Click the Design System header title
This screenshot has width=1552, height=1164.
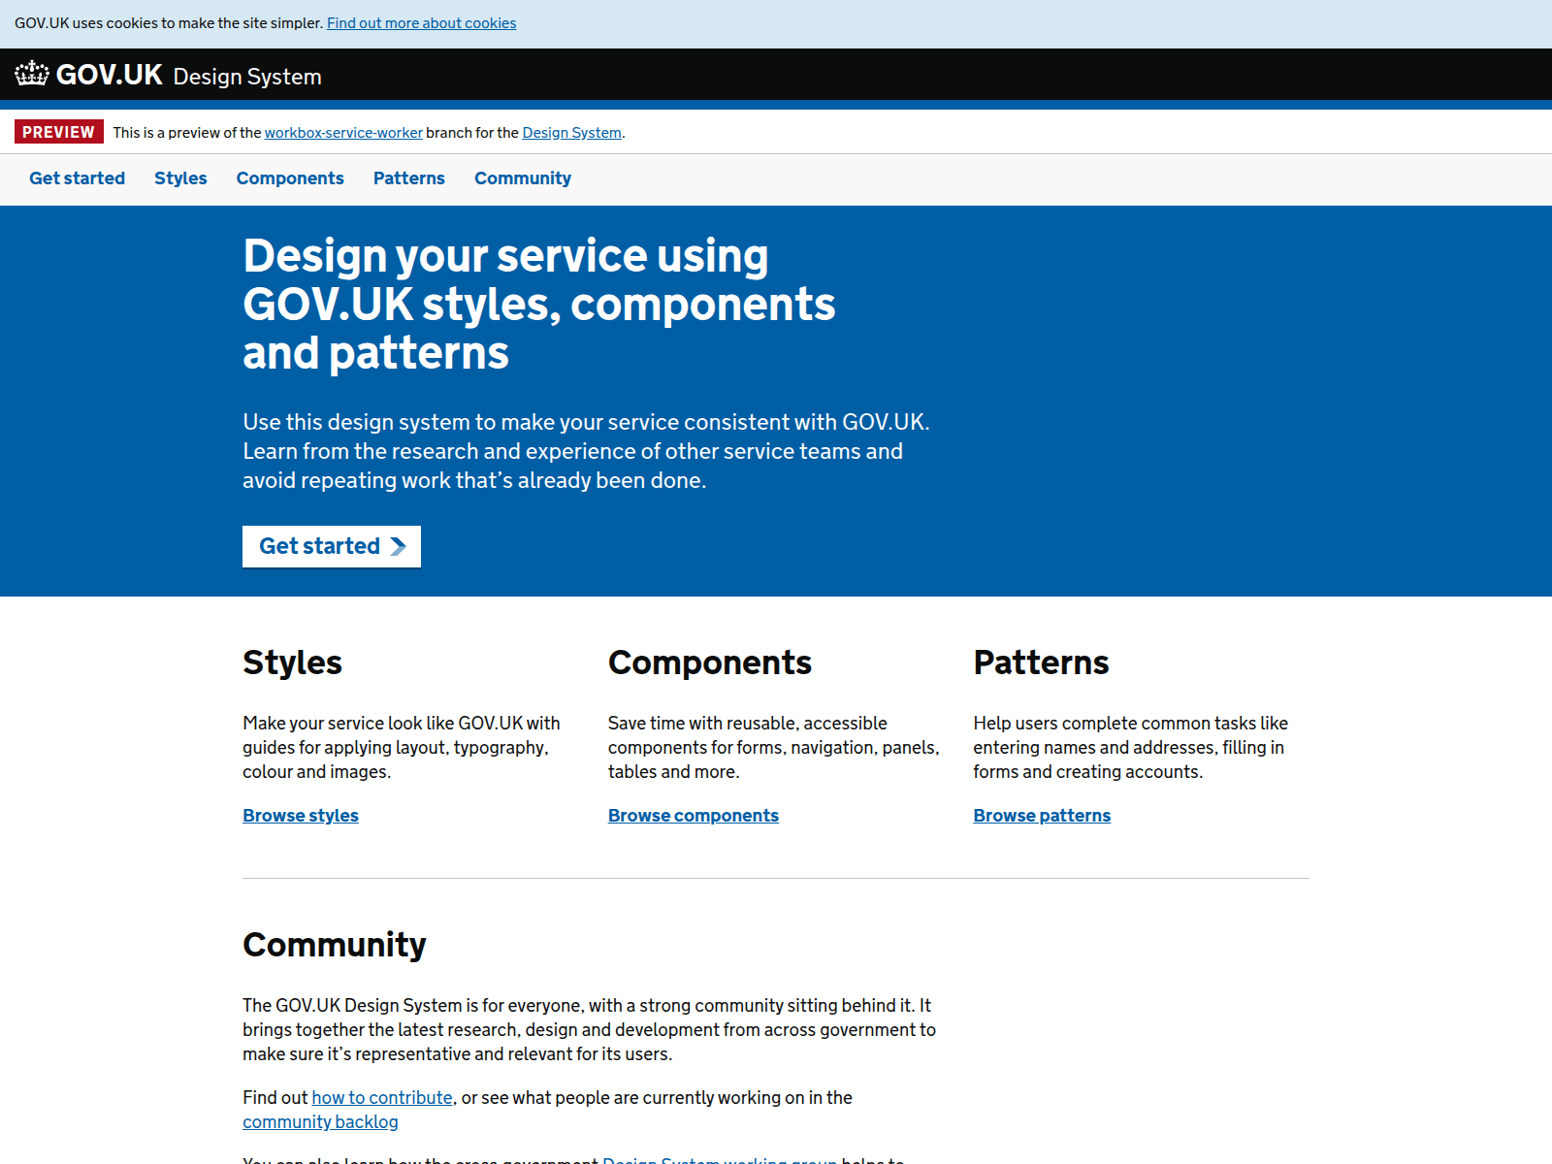(x=247, y=77)
